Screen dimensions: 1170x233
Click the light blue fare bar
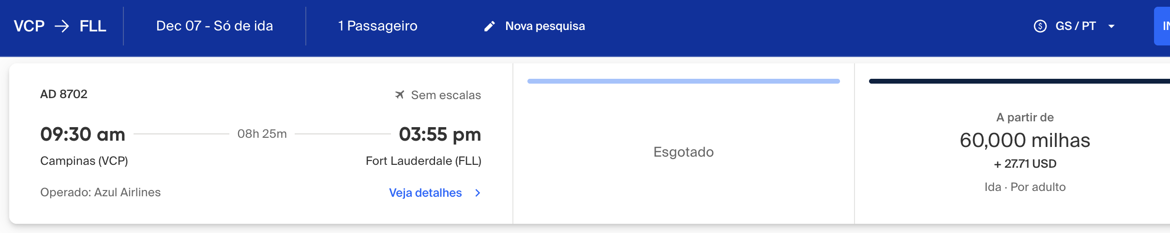coord(683,81)
